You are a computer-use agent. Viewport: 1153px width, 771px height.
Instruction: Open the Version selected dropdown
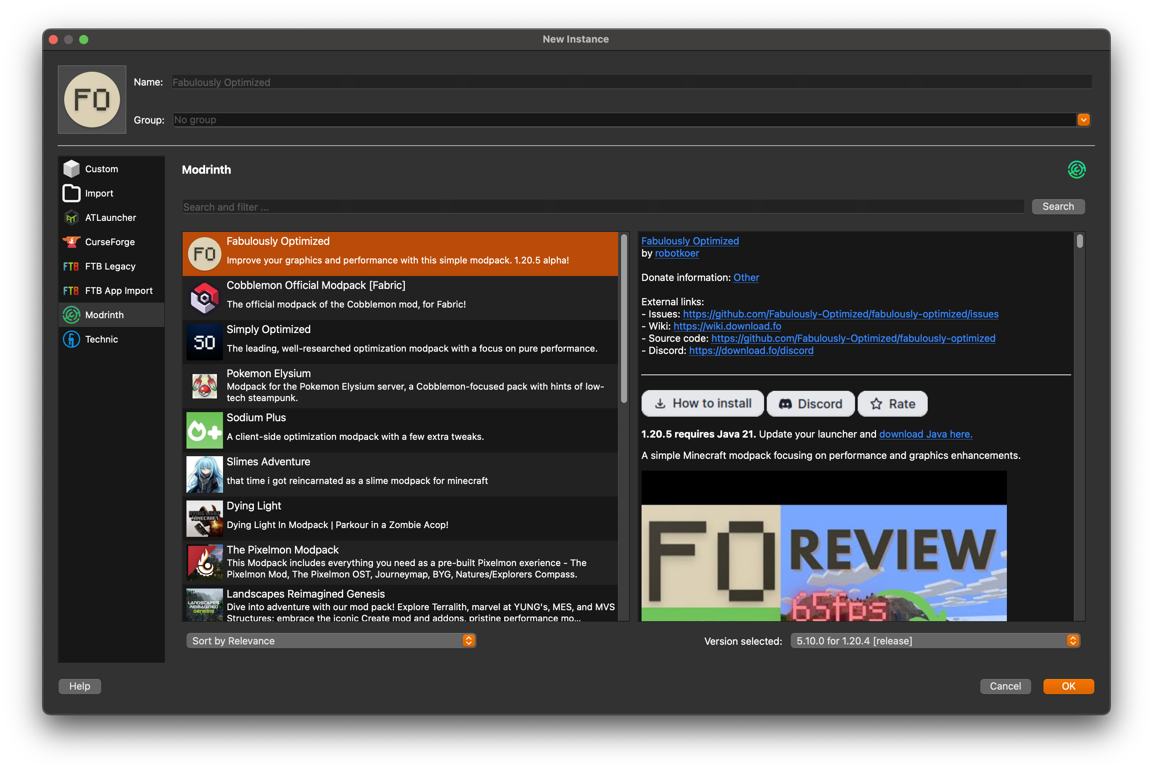935,641
